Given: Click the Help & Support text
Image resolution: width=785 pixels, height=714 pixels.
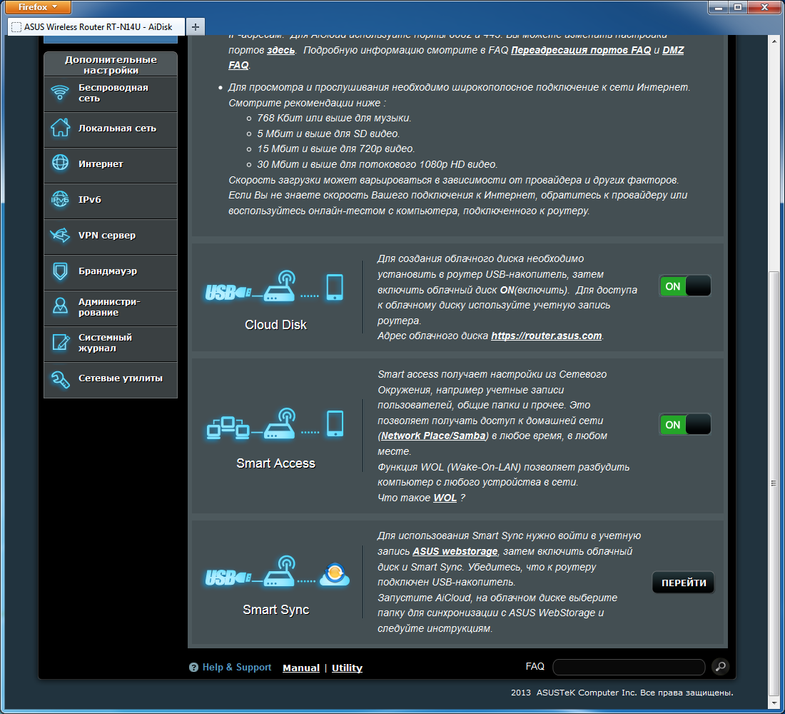Looking at the screenshot, I should point(237,668).
